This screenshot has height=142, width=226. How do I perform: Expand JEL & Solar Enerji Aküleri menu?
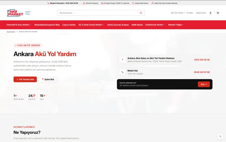tap(91, 25)
